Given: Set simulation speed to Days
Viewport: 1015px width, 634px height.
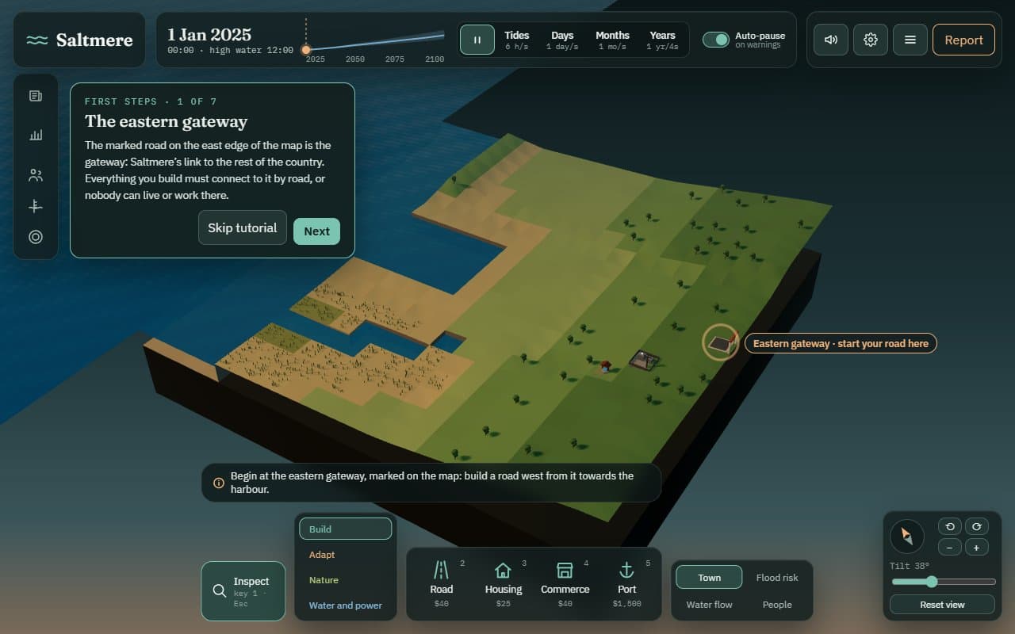Looking at the screenshot, I should pyautogui.click(x=562, y=40).
